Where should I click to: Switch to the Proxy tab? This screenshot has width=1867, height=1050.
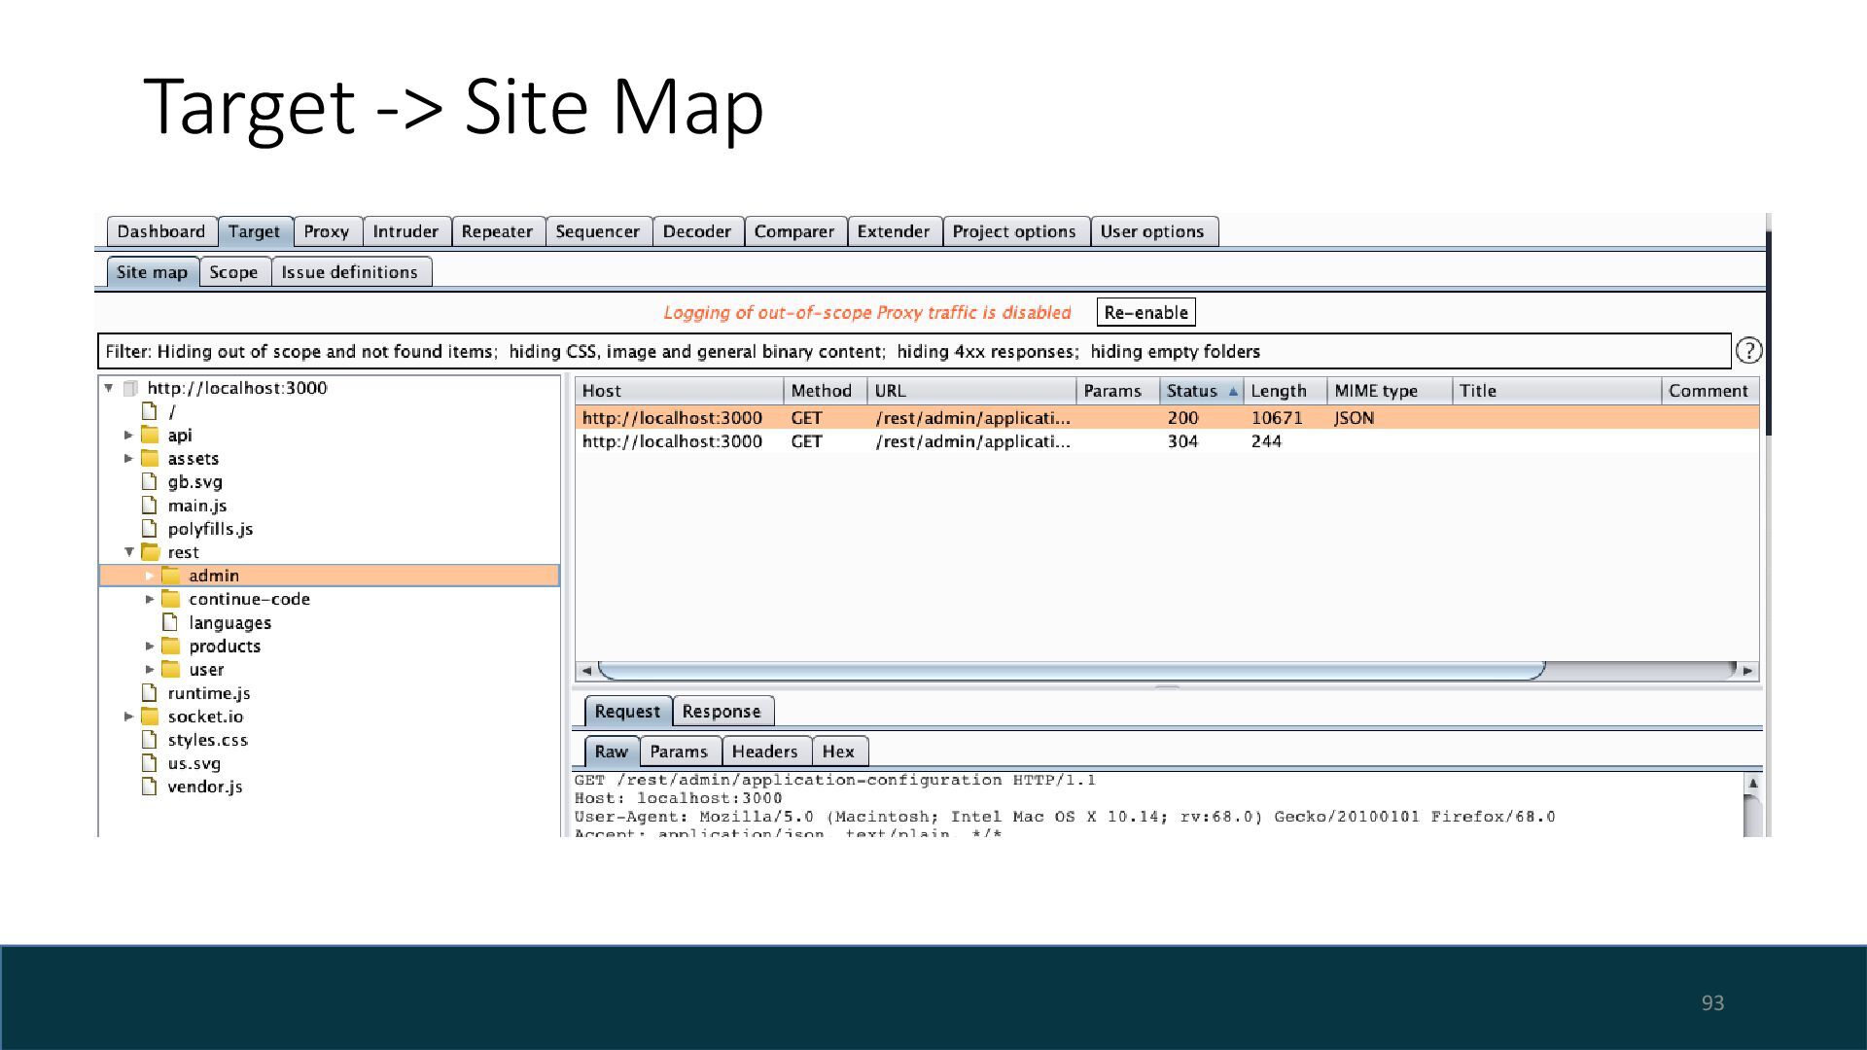(x=326, y=231)
